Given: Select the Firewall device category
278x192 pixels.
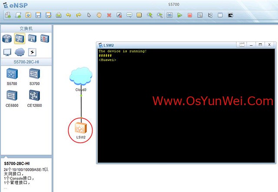Looking at the screenshot, I should [44, 39].
